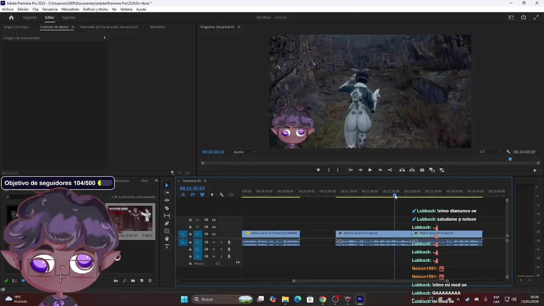This screenshot has height=306, width=544.
Task: Select the Hand tool
Action: (167, 239)
